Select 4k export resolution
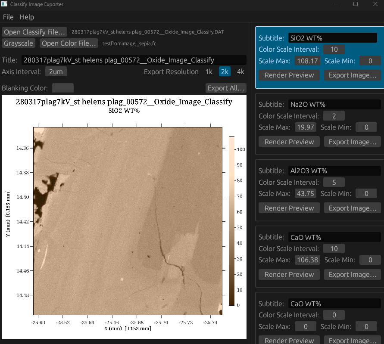The width and height of the screenshot is (384, 344). [x=240, y=72]
